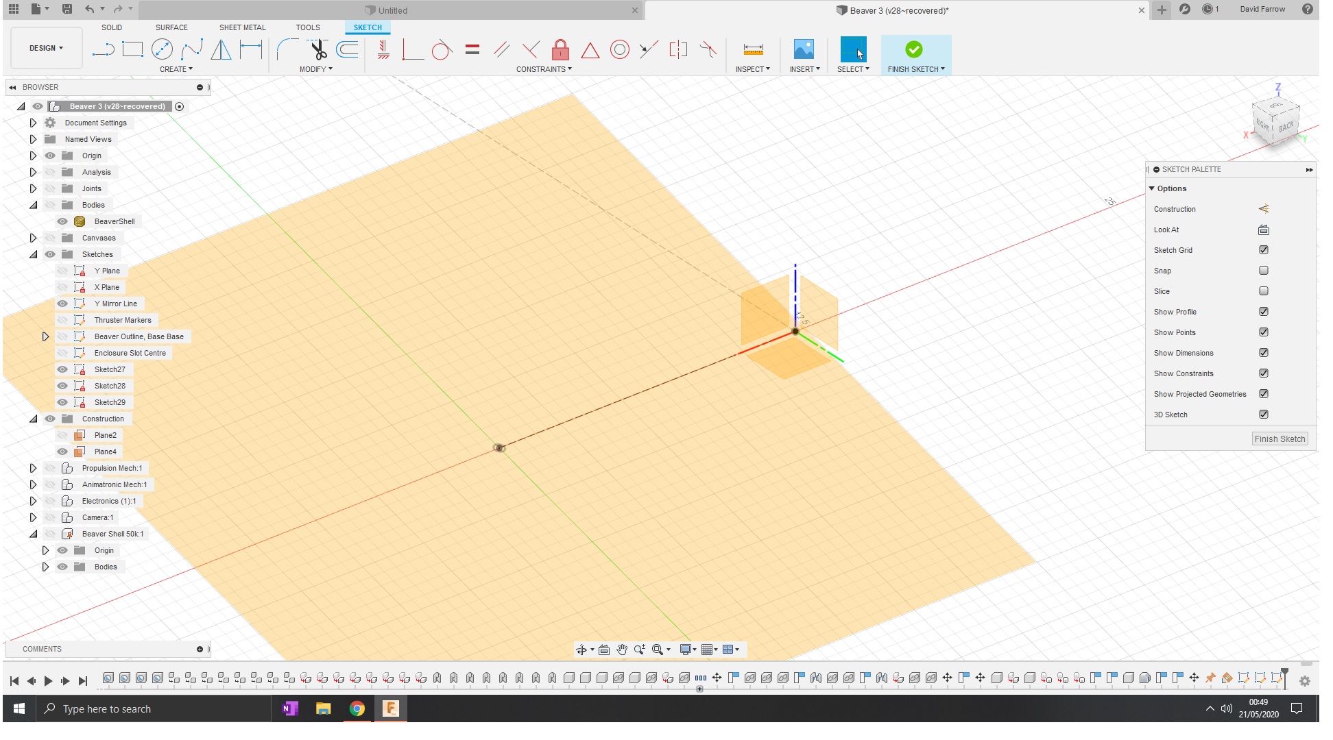1333x740 pixels.
Task: Click the Measure inspect icon
Action: click(x=753, y=49)
